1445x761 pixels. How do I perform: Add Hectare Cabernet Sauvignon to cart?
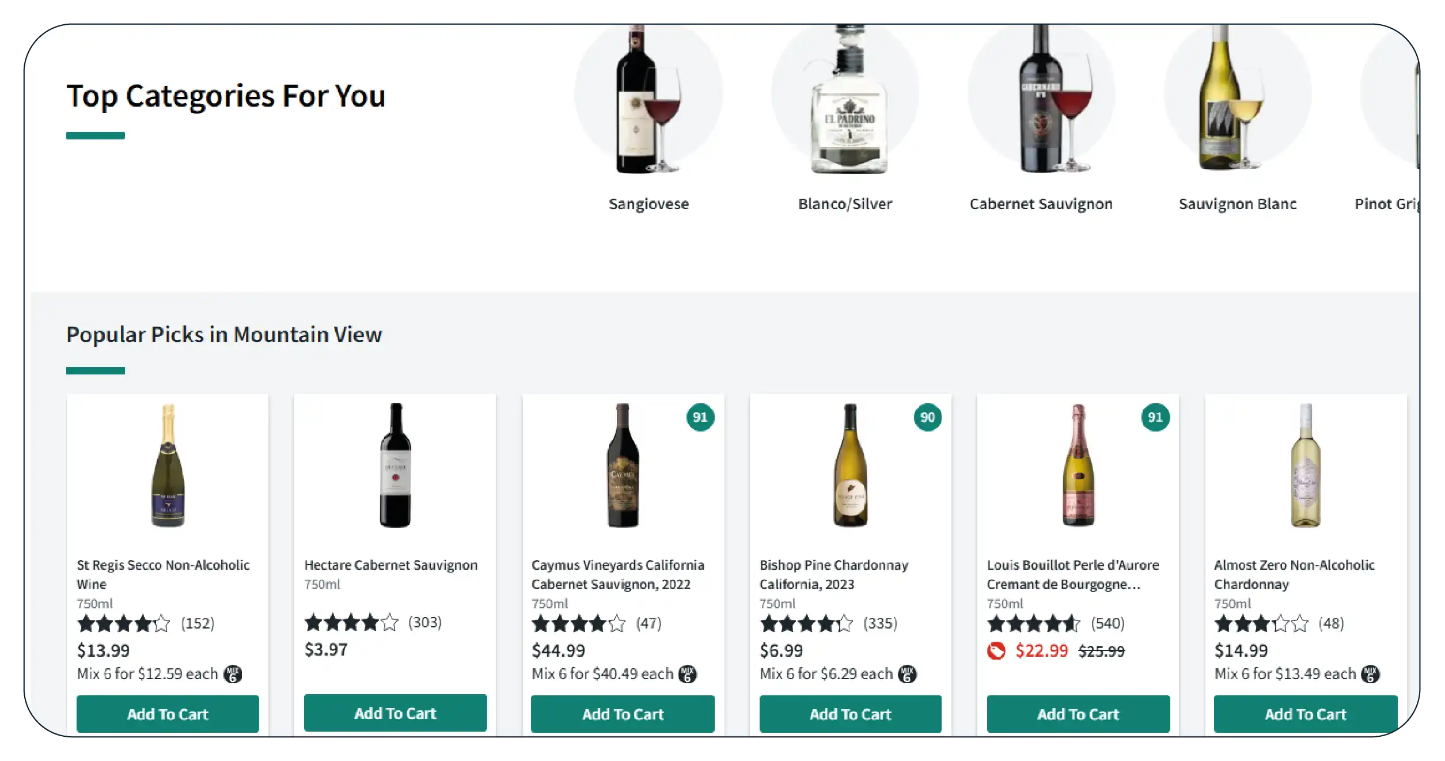point(395,713)
